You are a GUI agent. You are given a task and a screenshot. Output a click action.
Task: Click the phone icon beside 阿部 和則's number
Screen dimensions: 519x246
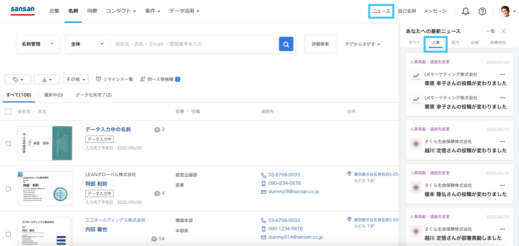click(264, 175)
